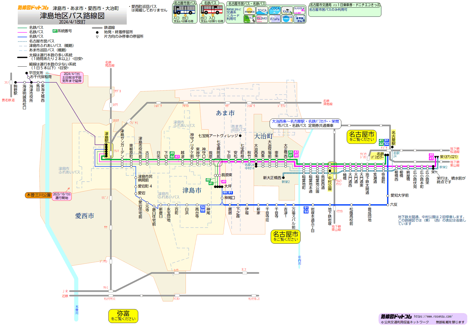
Task: Click the 我原東 stop label
Action: [x=227, y=175]
